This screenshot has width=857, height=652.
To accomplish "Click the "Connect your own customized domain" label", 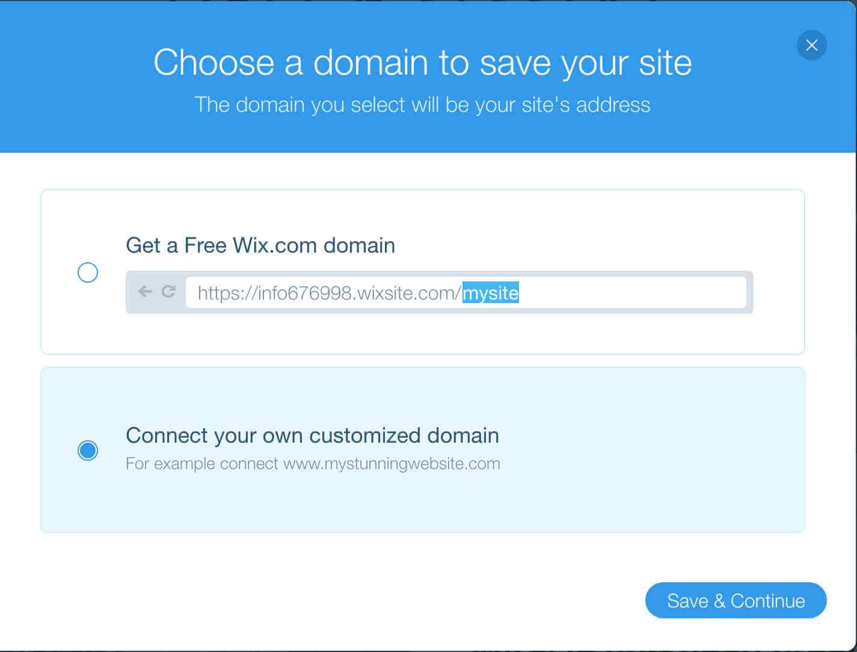I will pos(312,435).
